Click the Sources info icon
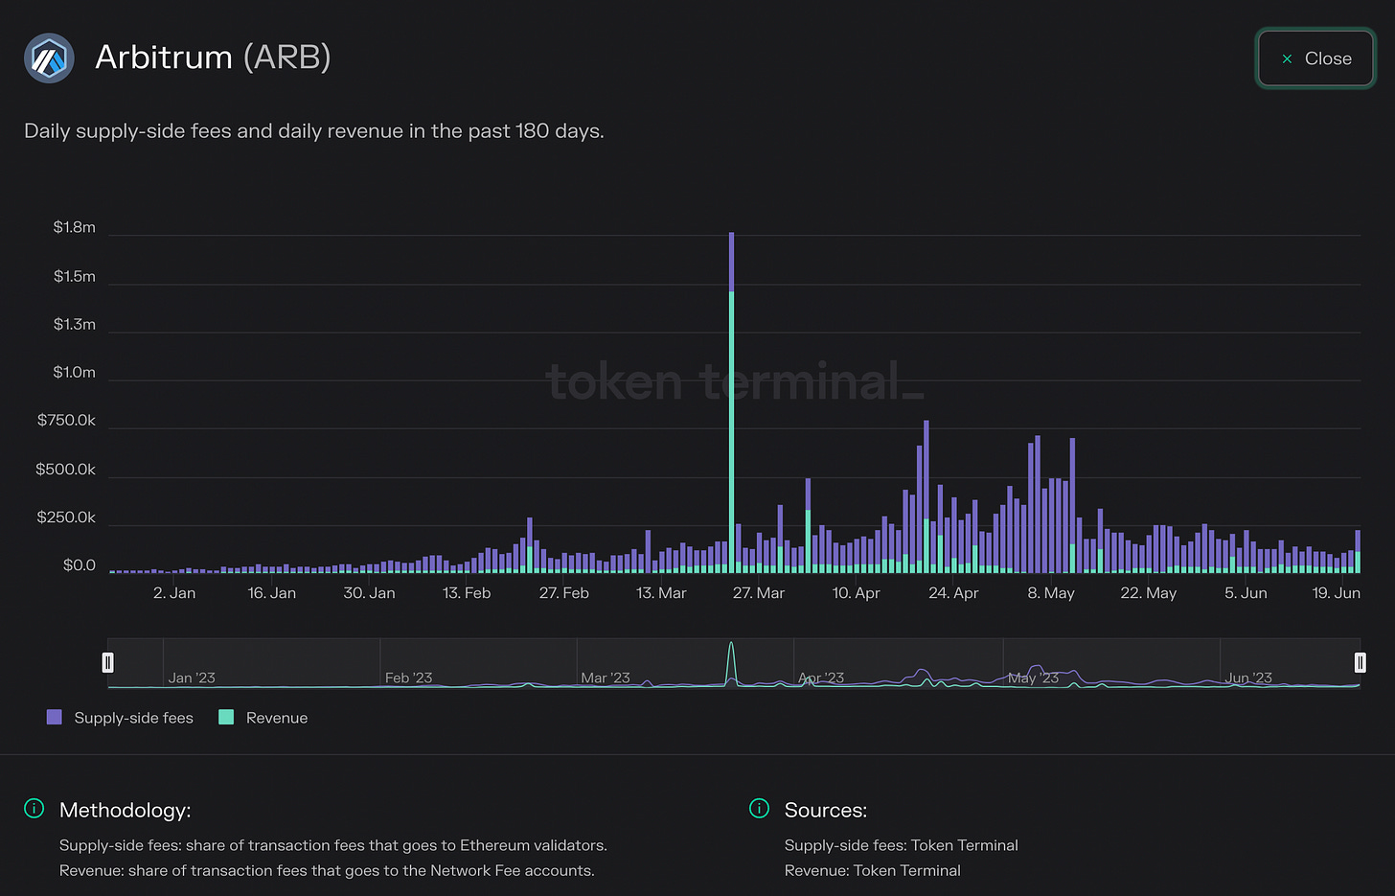 tap(759, 809)
